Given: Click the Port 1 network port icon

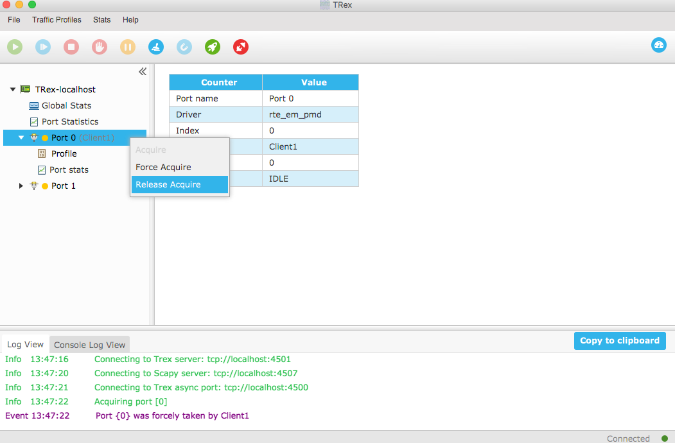Looking at the screenshot, I should (34, 186).
